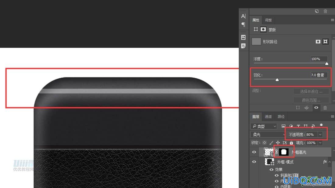Open the 类型 layer filter dropdown
Viewport: 335px width, 188px height.
[264, 126]
